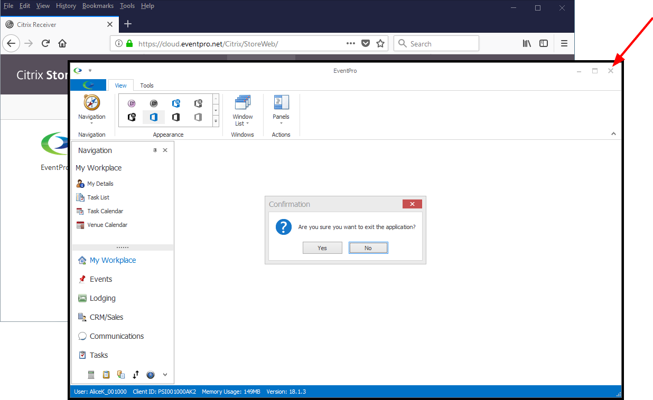653x400 pixels.
Task: Click Firefox reload page icon
Action: (45, 43)
